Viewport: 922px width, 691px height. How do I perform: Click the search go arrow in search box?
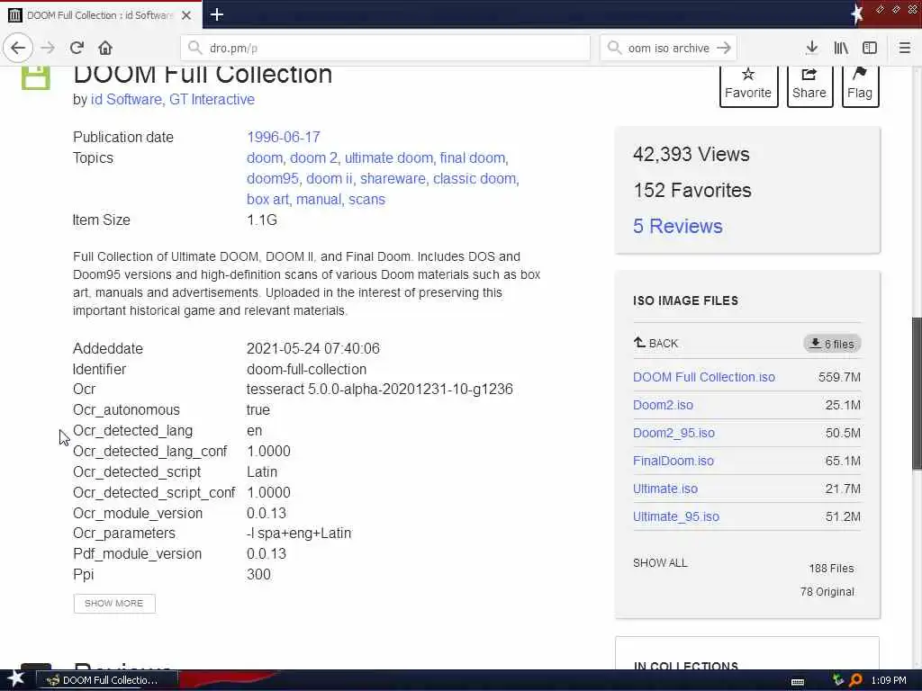[724, 49]
